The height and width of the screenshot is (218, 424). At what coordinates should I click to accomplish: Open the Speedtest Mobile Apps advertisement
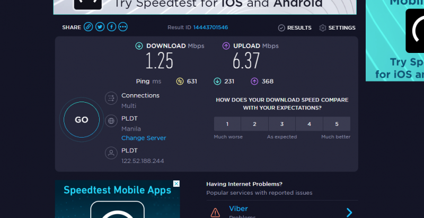[117, 199]
